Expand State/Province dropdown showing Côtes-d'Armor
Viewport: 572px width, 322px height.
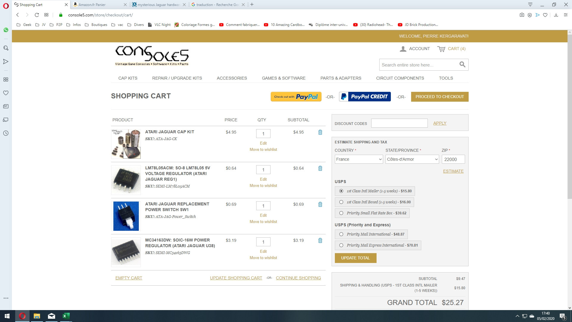(x=412, y=159)
